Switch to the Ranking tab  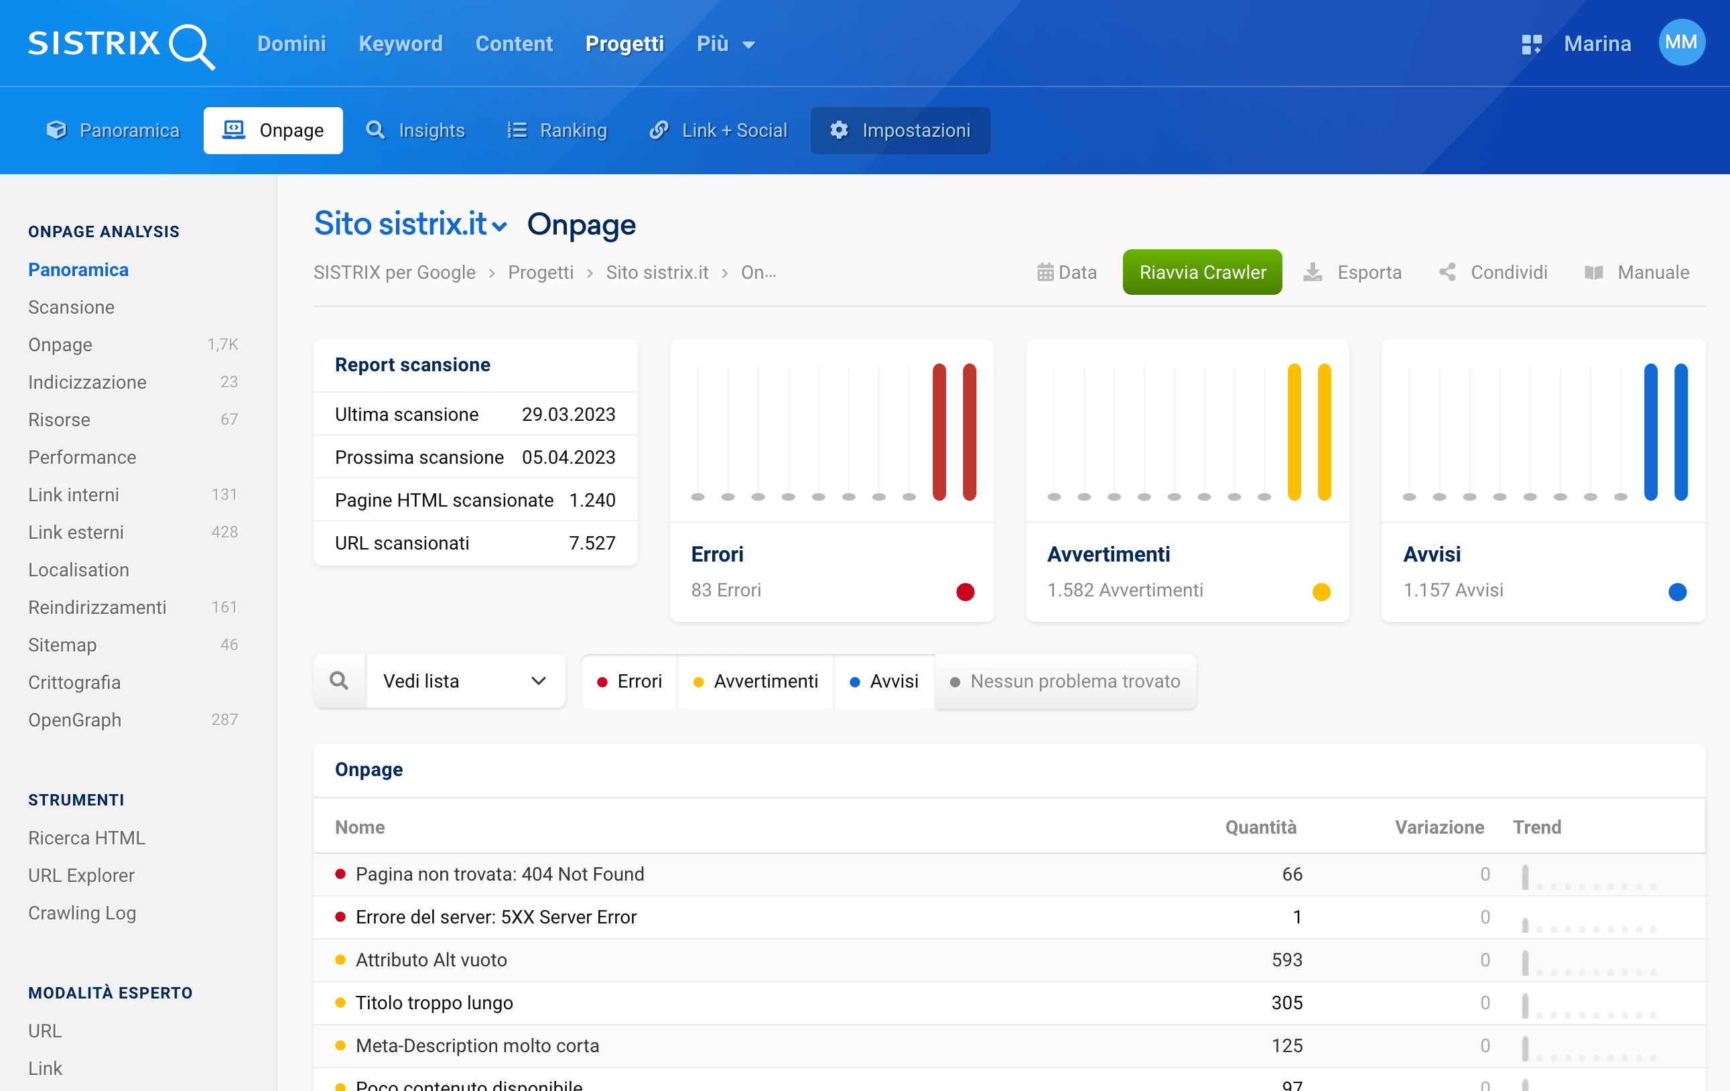point(557,130)
